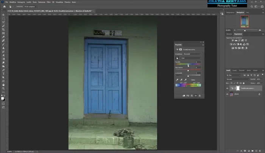The image size is (265, 153).
Task: Click the Home icon in options bar
Action: tap(5, 6)
